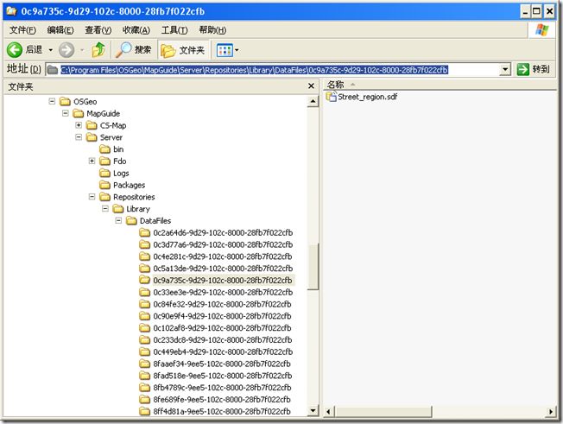
Task: Collapse the DataFiles tree node
Action: (x=118, y=220)
